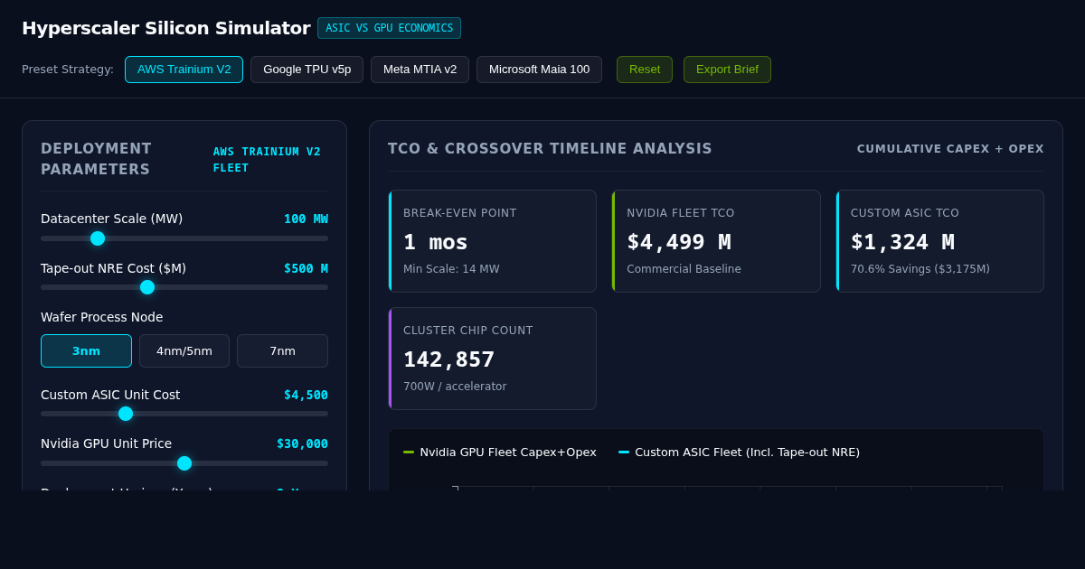Adjust the Custom ASIC Unit Cost slider
This screenshot has height=569, width=1085.
pos(184,414)
